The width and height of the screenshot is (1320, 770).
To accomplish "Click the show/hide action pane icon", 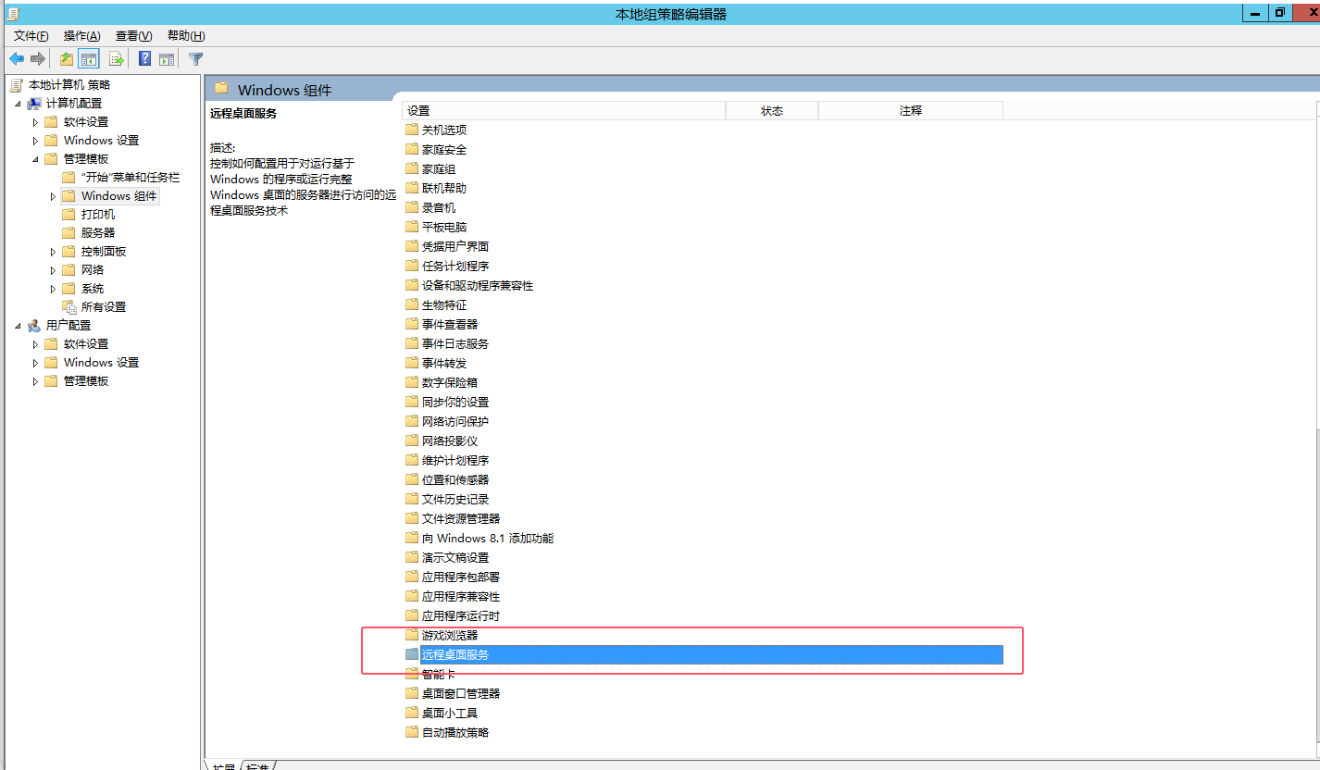I will click(167, 58).
